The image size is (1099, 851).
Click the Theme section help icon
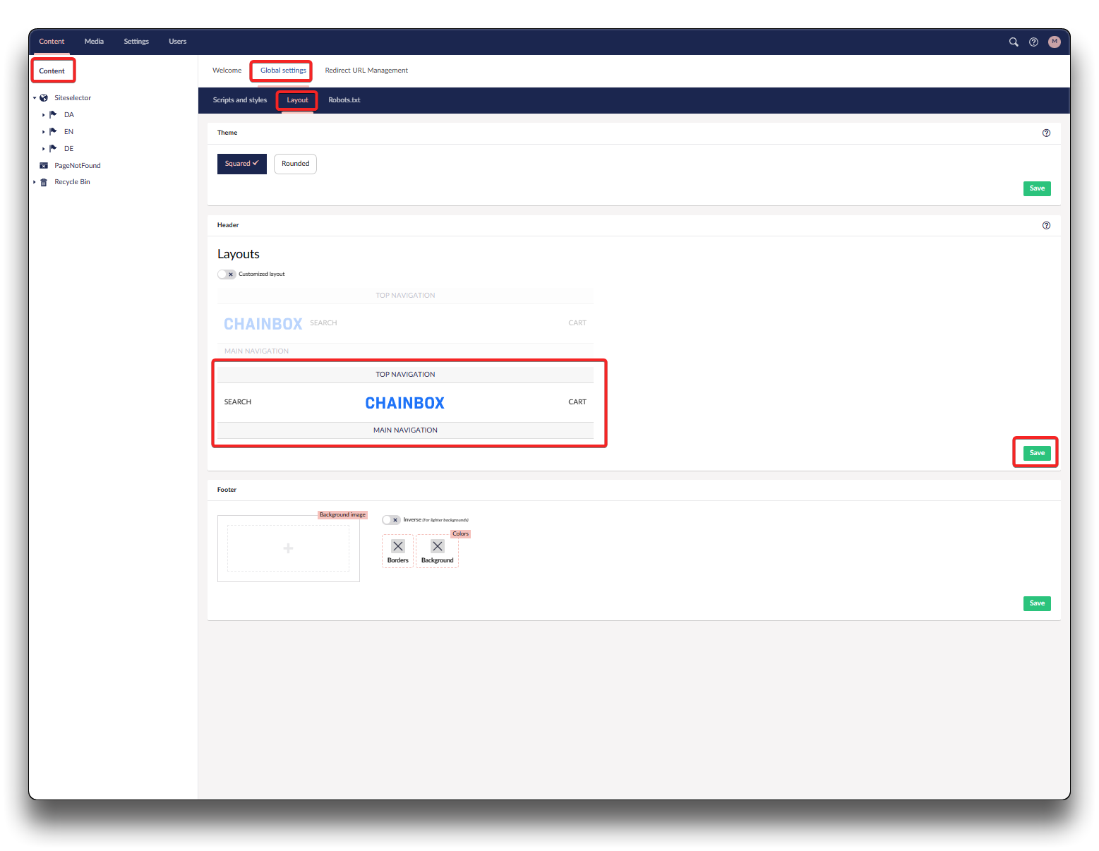[x=1046, y=133]
